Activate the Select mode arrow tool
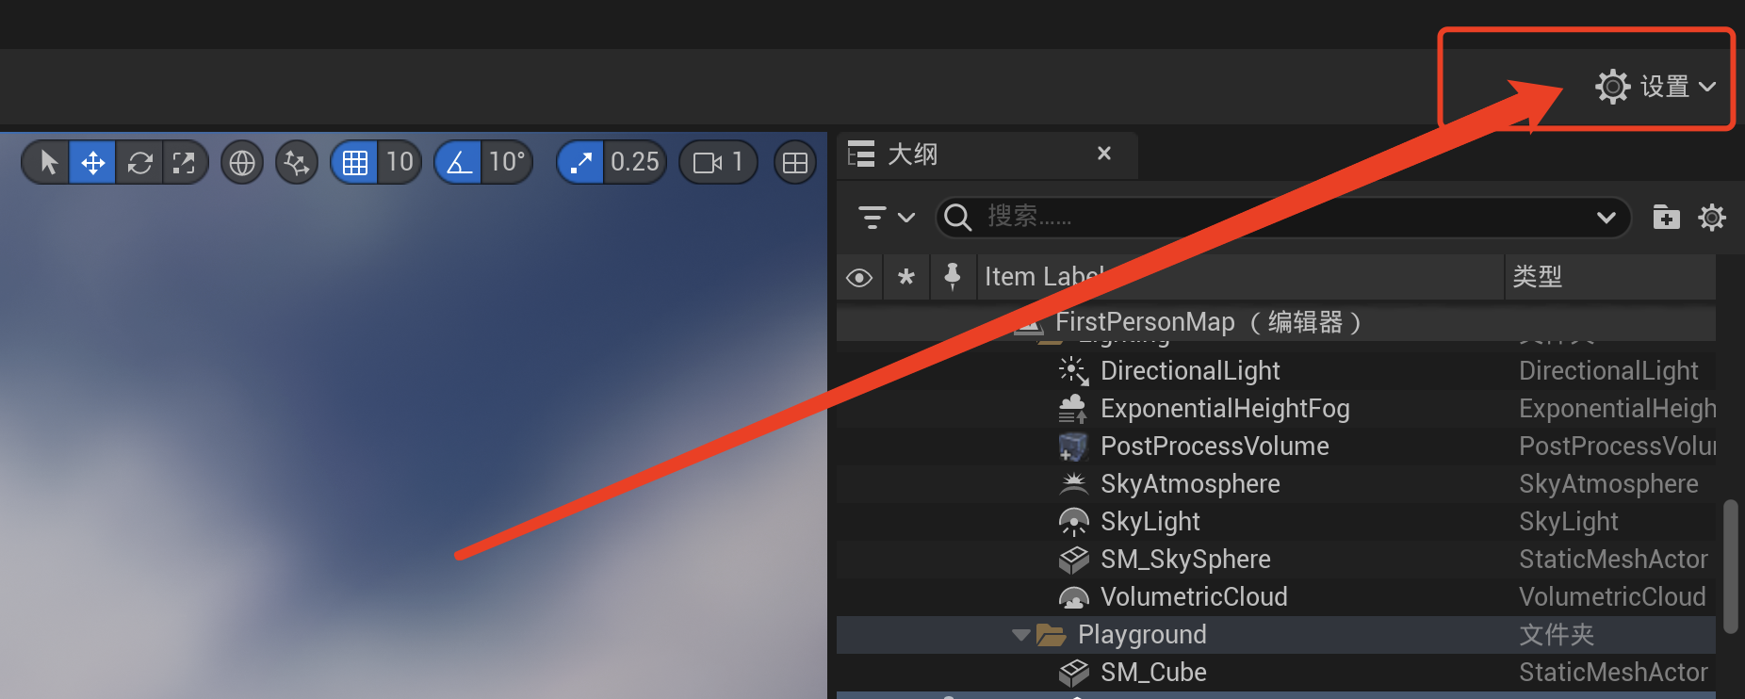This screenshot has width=1745, height=699. click(48, 163)
